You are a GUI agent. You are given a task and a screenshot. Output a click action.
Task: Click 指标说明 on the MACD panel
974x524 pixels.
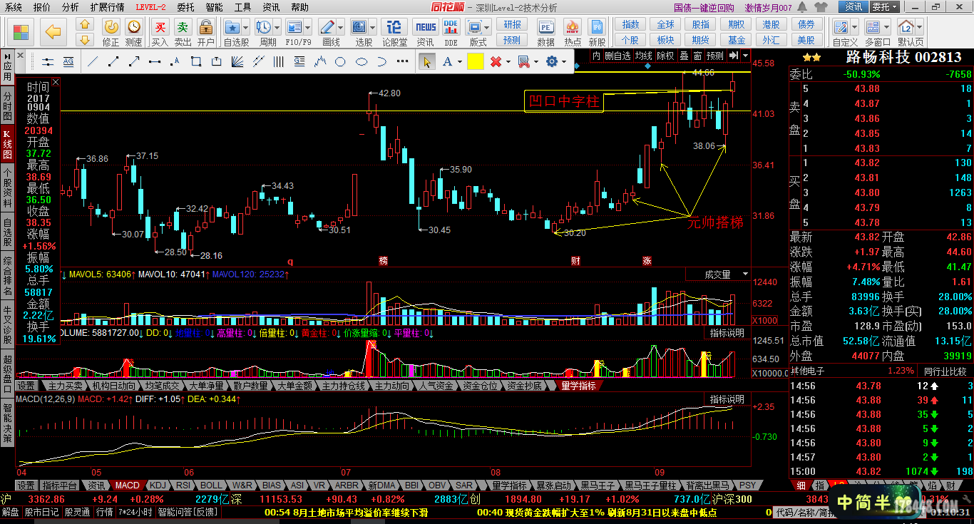click(x=727, y=399)
